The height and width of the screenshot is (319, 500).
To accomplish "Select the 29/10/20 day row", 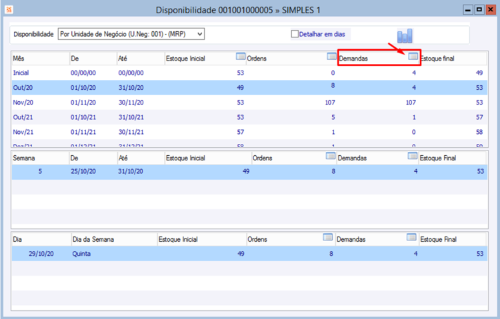I will tap(249, 254).
